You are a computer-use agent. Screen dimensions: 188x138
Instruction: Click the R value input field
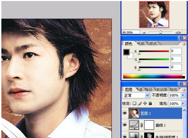coord(176,51)
